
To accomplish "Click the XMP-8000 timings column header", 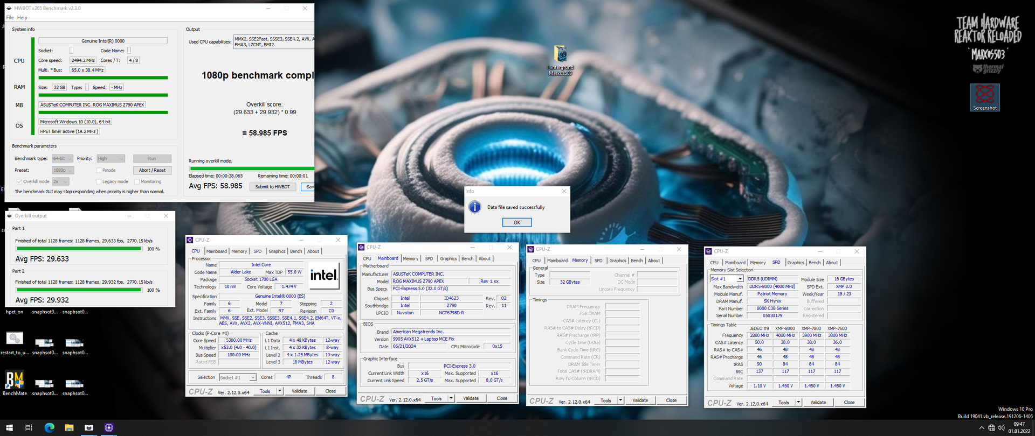I will pyautogui.click(x=785, y=328).
